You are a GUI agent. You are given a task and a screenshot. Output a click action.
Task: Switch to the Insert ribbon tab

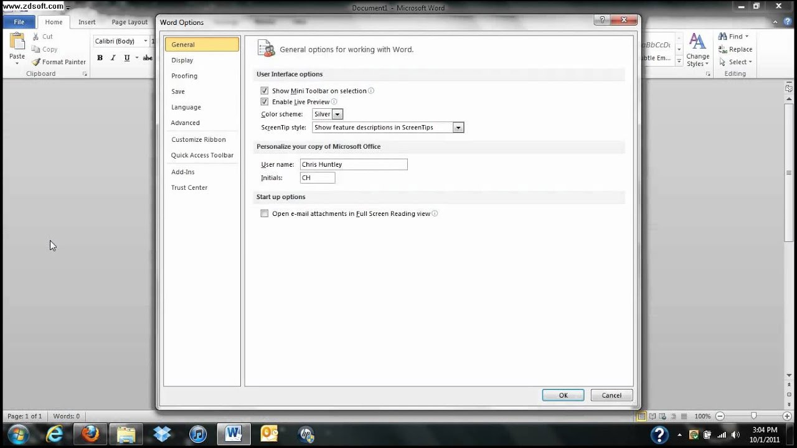tap(87, 22)
